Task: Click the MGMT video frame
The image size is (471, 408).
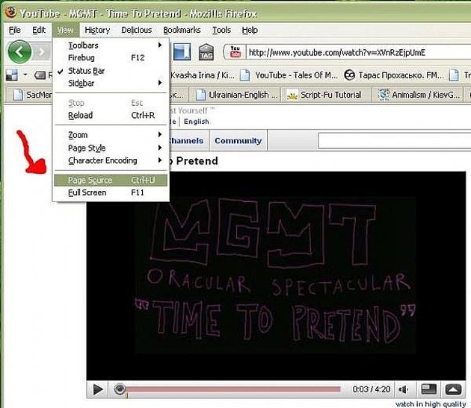Action: [276, 276]
